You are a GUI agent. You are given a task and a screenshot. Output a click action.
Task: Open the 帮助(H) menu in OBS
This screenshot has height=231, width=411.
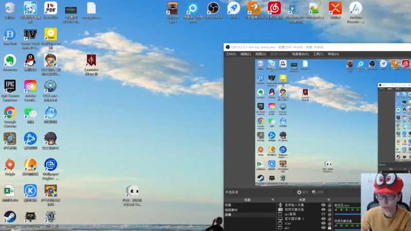[333, 54]
